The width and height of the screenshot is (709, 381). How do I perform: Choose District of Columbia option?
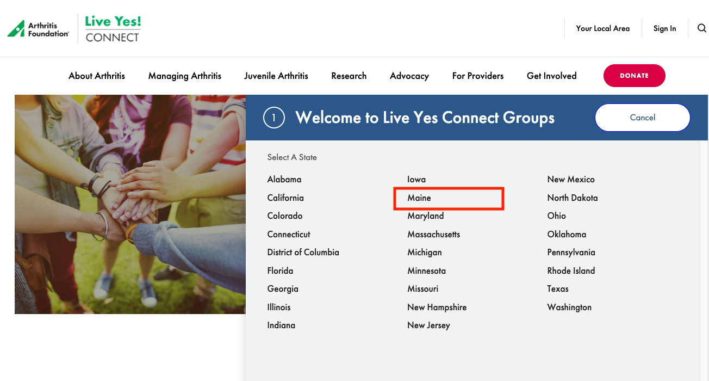click(303, 253)
